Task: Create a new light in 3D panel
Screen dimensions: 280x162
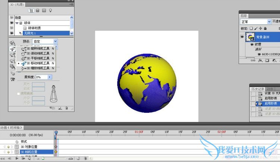Action: tap(60, 108)
